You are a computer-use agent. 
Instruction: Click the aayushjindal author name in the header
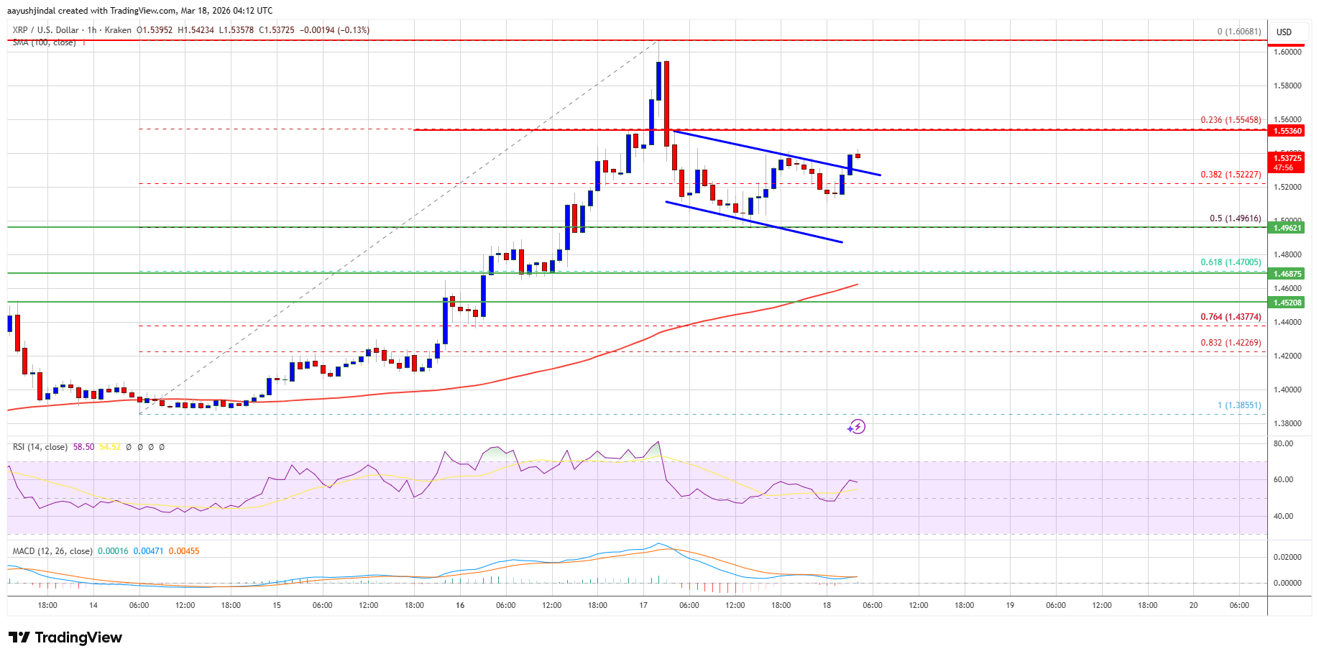34,11
